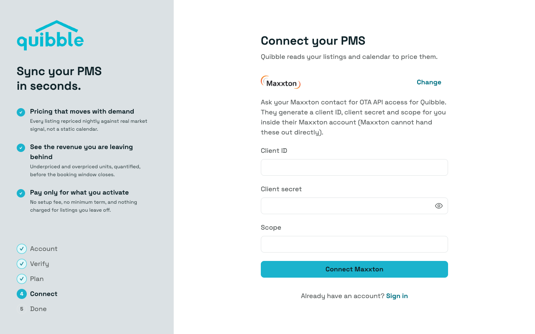The image size is (535, 334).
Task: Go to the Plan step label
Action: pos(37,279)
